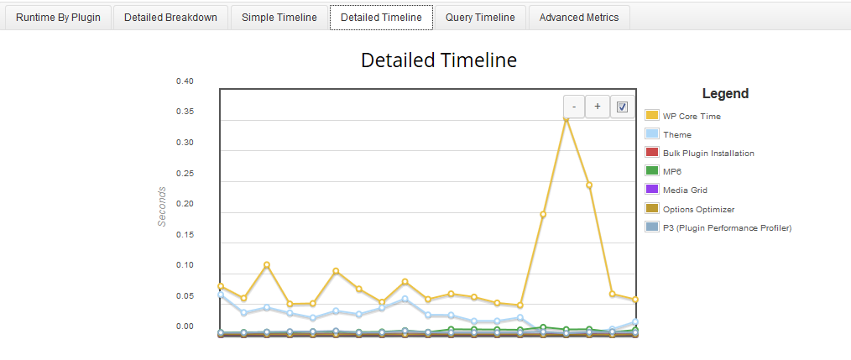Click the first Theme series data point
The image size is (851, 360).
[221, 295]
